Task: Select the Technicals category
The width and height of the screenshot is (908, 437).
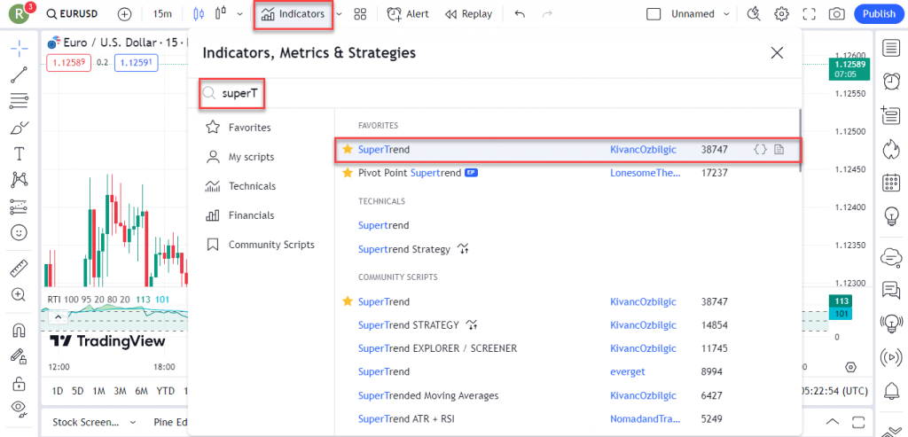Action: [252, 186]
